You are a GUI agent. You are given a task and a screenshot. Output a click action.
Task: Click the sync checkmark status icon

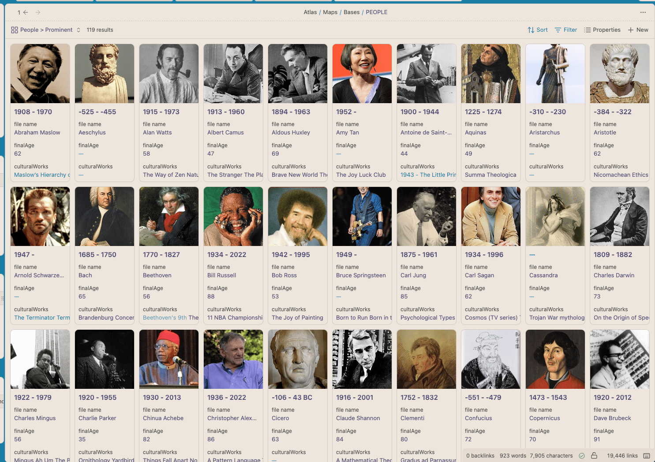pos(582,456)
